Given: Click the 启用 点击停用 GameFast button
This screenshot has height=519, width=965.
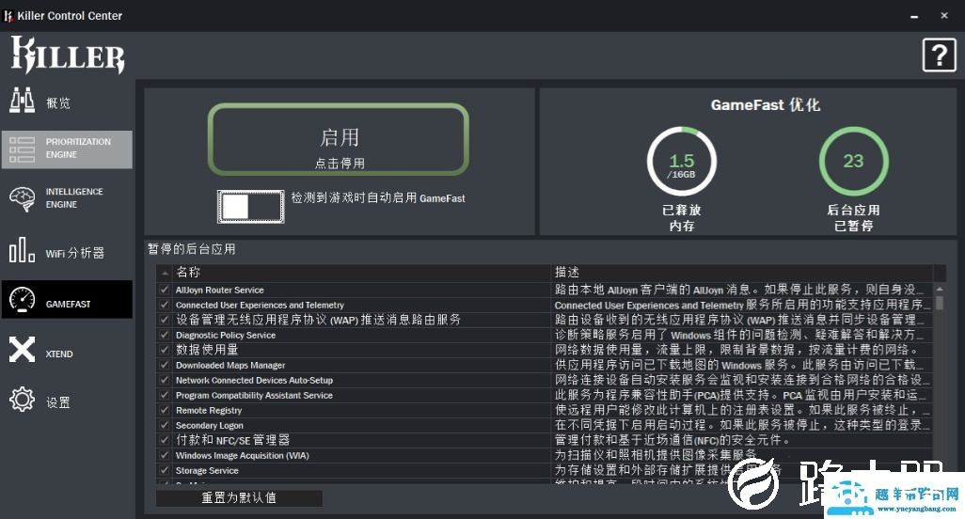Looking at the screenshot, I should (x=339, y=139).
